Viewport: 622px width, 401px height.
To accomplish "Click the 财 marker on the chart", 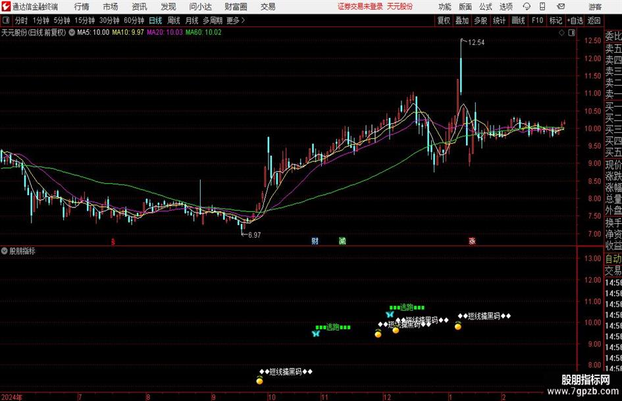I will pyautogui.click(x=315, y=240).
